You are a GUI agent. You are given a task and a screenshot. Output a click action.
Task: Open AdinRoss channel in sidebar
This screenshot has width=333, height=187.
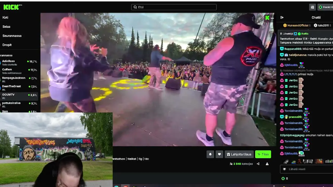(x=19, y=63)
